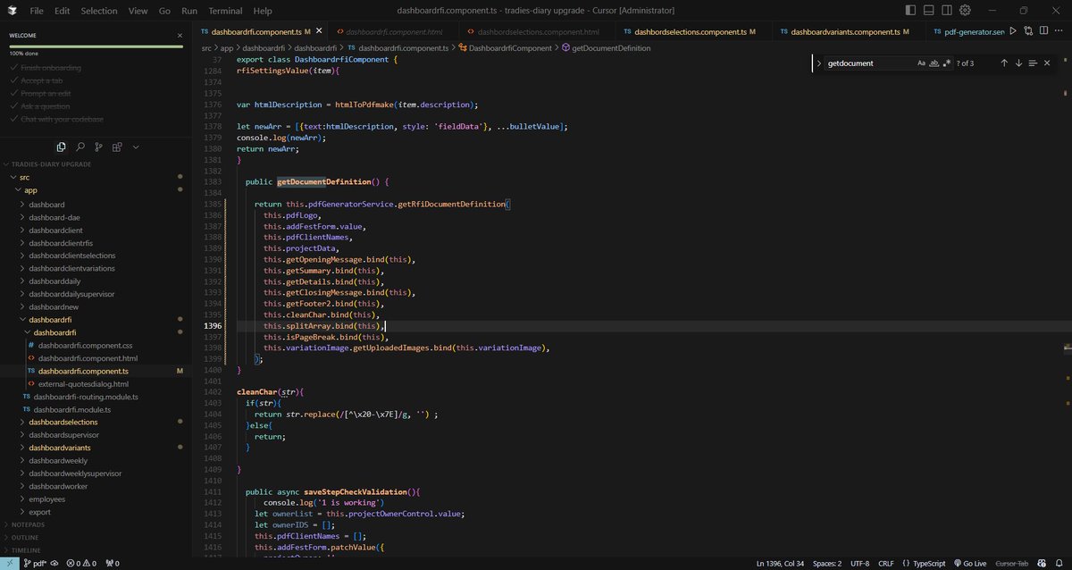Image resolution: width=1072 pixels, height=570 pixels.
Task: Toggle secondary sidebar layout icon
Action: 947,11
